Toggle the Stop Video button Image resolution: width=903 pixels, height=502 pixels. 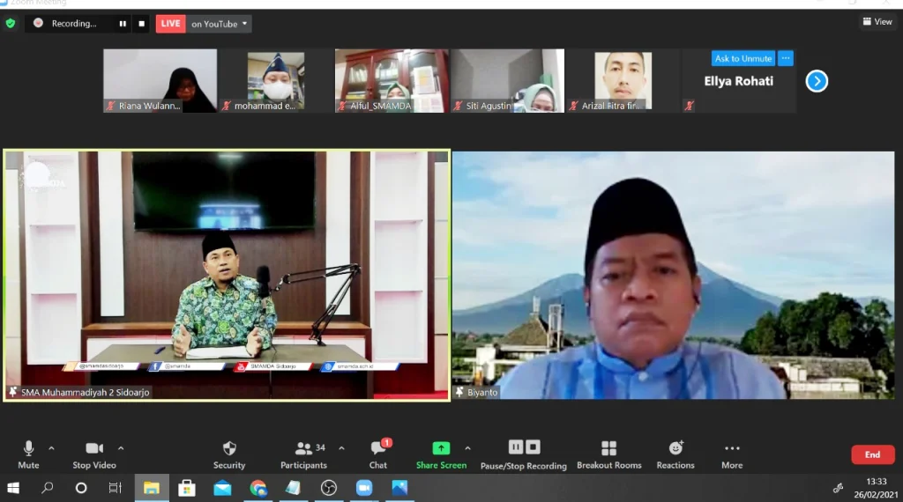coord(94,454)
